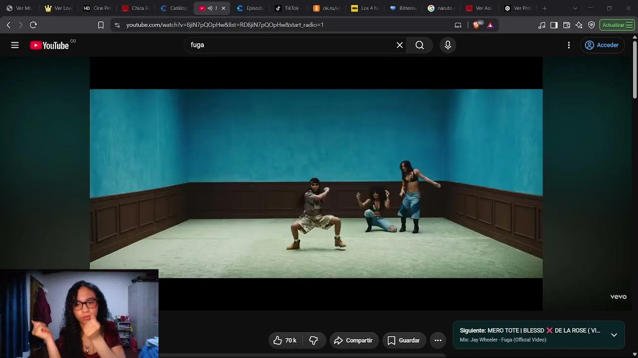The width and height of the screenshot is (638, 358).
Task: Click the cast/screen icon in address bar
Action: click(458, 25)
